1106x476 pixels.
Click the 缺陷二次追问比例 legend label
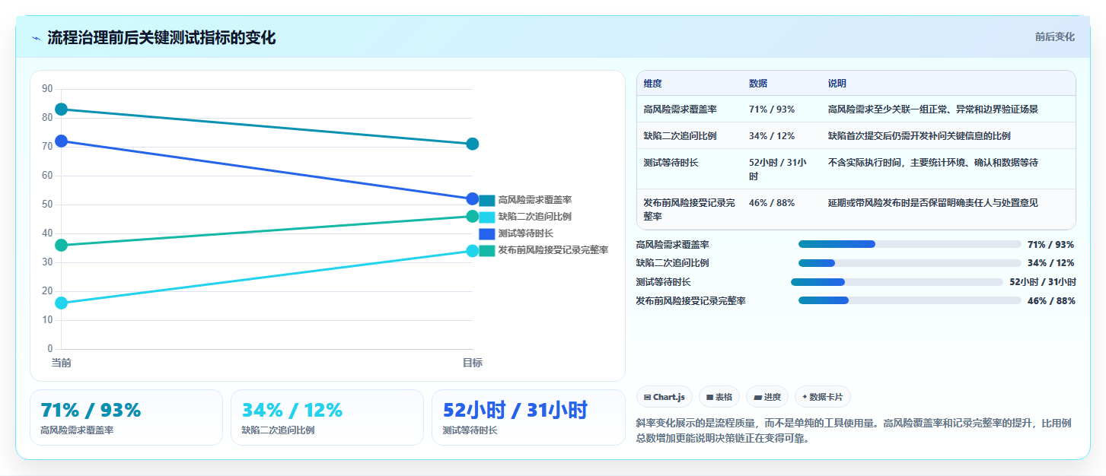(535, 217)
